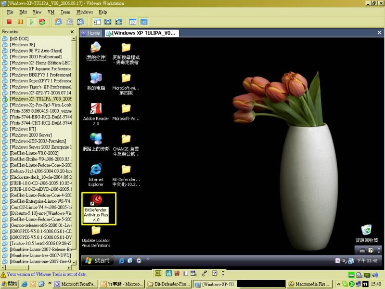
Task: Click the CH language indicator in IME bar
Action: point(158,273)
